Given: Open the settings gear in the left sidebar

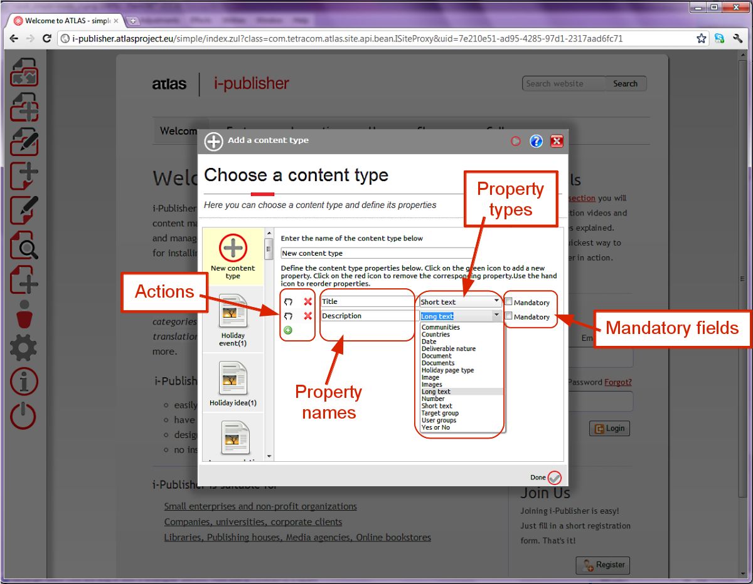Looking at the screenshot, I should pyautogui.click(x=24, y=348).
